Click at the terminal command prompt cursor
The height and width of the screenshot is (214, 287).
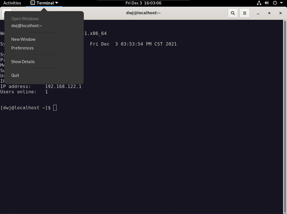(55, 108)
